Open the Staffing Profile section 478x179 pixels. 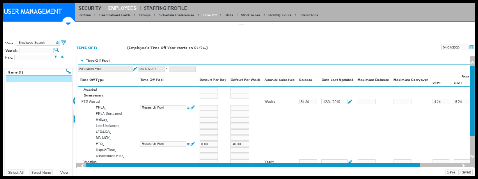click(x=166, y=8)
